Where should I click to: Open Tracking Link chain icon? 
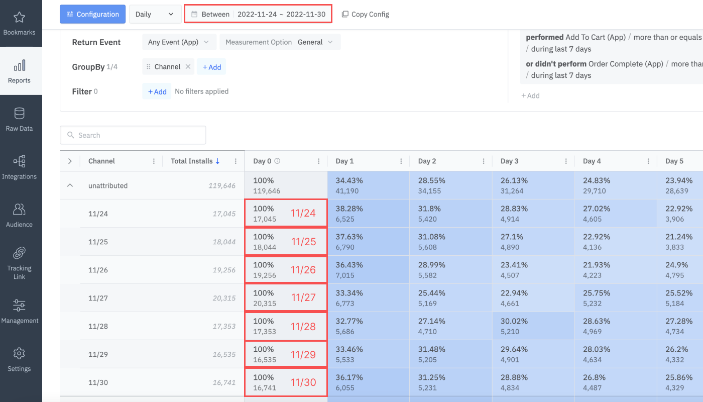point(19,253)
